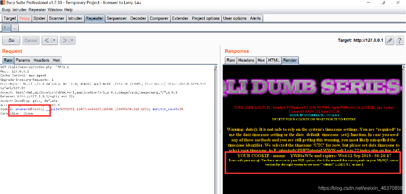Screen dimensions: 406x194
Task: Click the YOUR COOKIE line in rendered response
Action: click(314, 156)
